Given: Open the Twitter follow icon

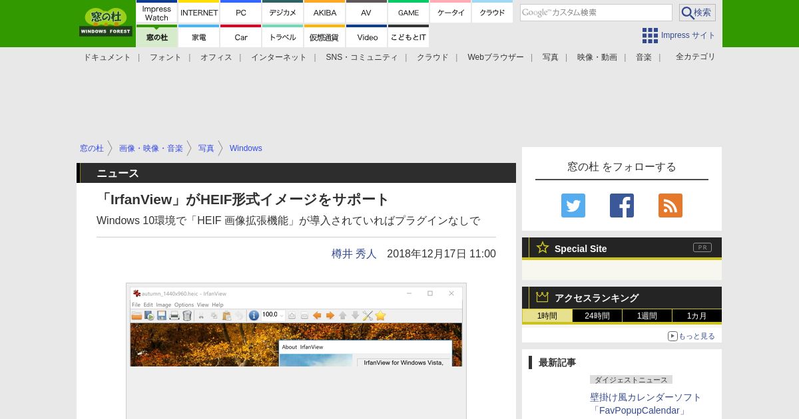Looking at the screenshot, I should tap(573, 206).
